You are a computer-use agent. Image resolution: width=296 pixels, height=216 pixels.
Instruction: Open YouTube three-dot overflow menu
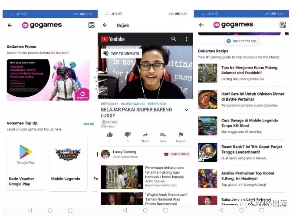pos(187,39)
